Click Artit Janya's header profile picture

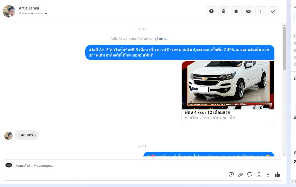coord(9,11)
